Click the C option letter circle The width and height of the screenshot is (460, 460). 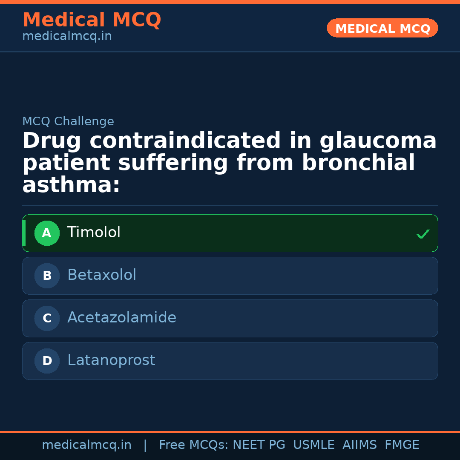tap(47, 318)
